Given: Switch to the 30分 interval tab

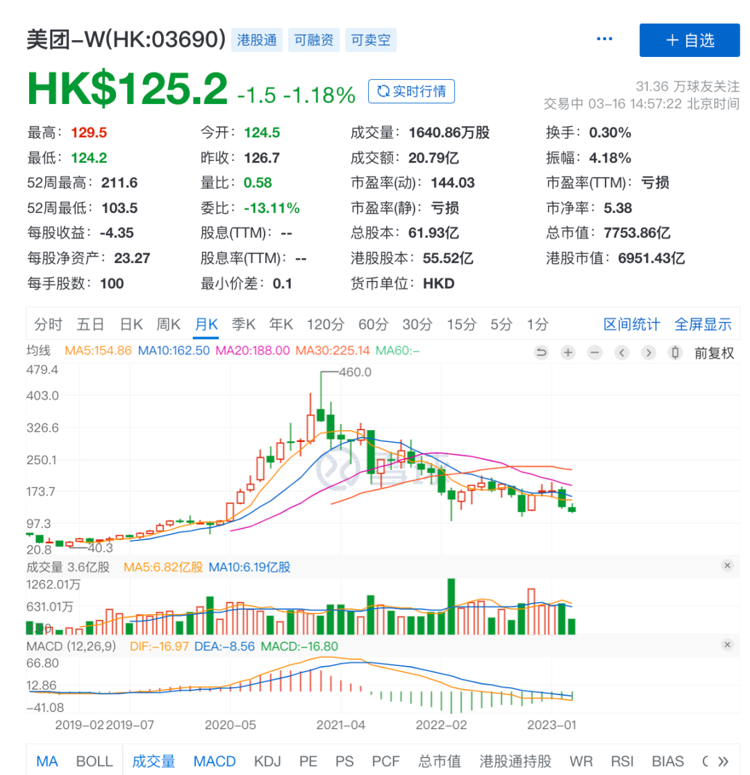Looking at the screenshot, I should click(x=417, y=325).
